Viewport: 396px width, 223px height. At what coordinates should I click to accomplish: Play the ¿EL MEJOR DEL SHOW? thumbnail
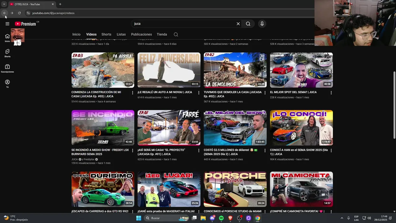pyautogui.click(x=235, y=128)
